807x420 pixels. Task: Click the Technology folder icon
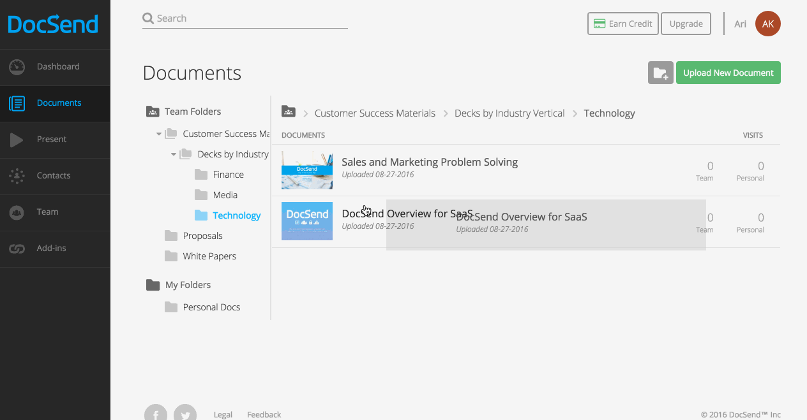(201, 215)
